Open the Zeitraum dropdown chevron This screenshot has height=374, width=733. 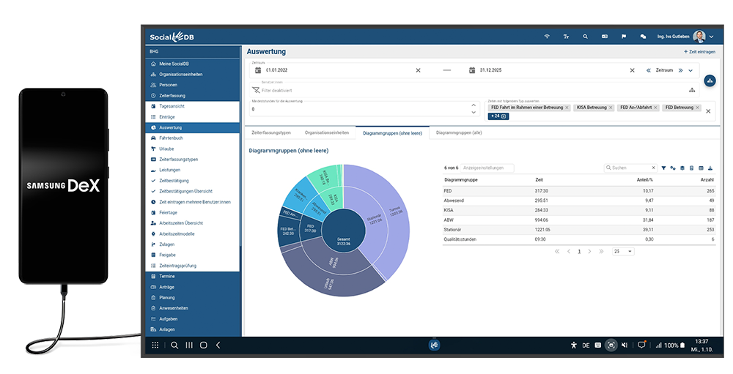[x=690, y=70]
